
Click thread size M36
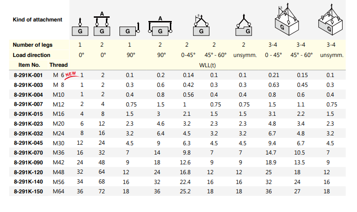58,153
